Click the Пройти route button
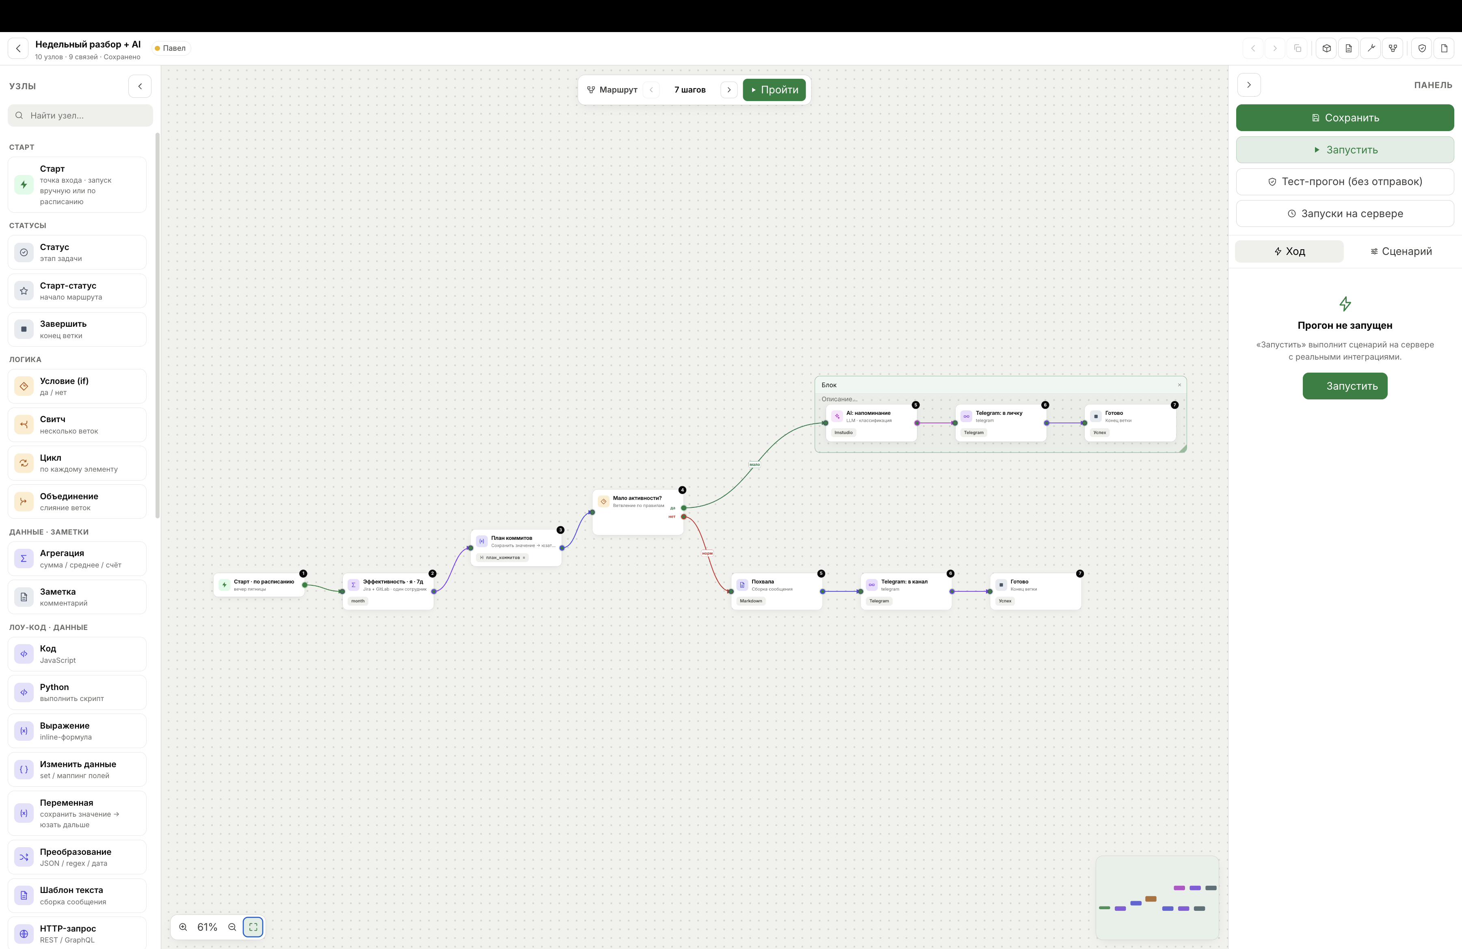 [x=774, y=90]
